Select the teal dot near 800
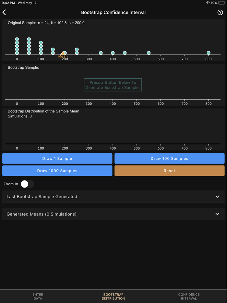Screen dimensions: 227x303 pos(209,52)
